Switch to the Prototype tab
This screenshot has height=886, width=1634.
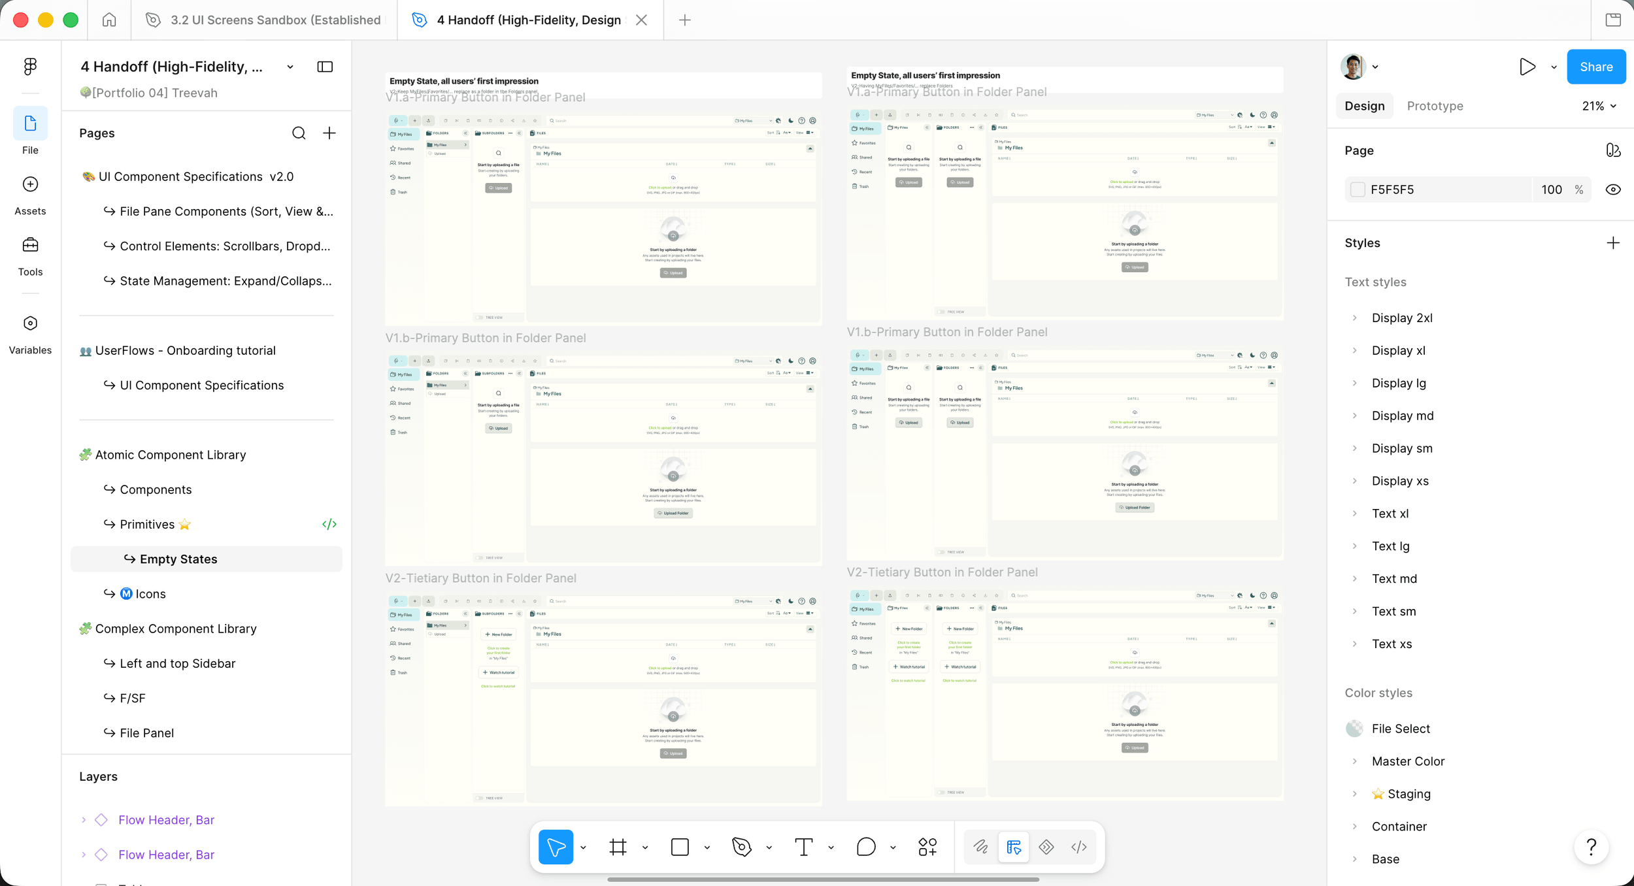[x=1435, y=106]
